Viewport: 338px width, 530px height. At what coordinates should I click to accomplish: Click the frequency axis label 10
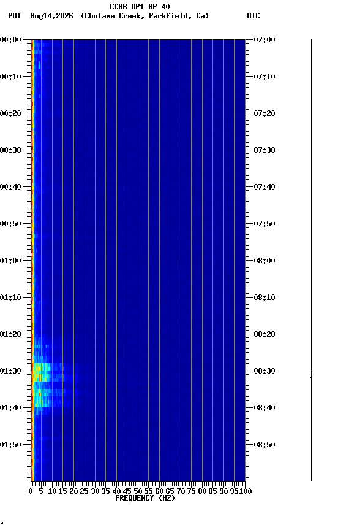[x=52, y=491]
